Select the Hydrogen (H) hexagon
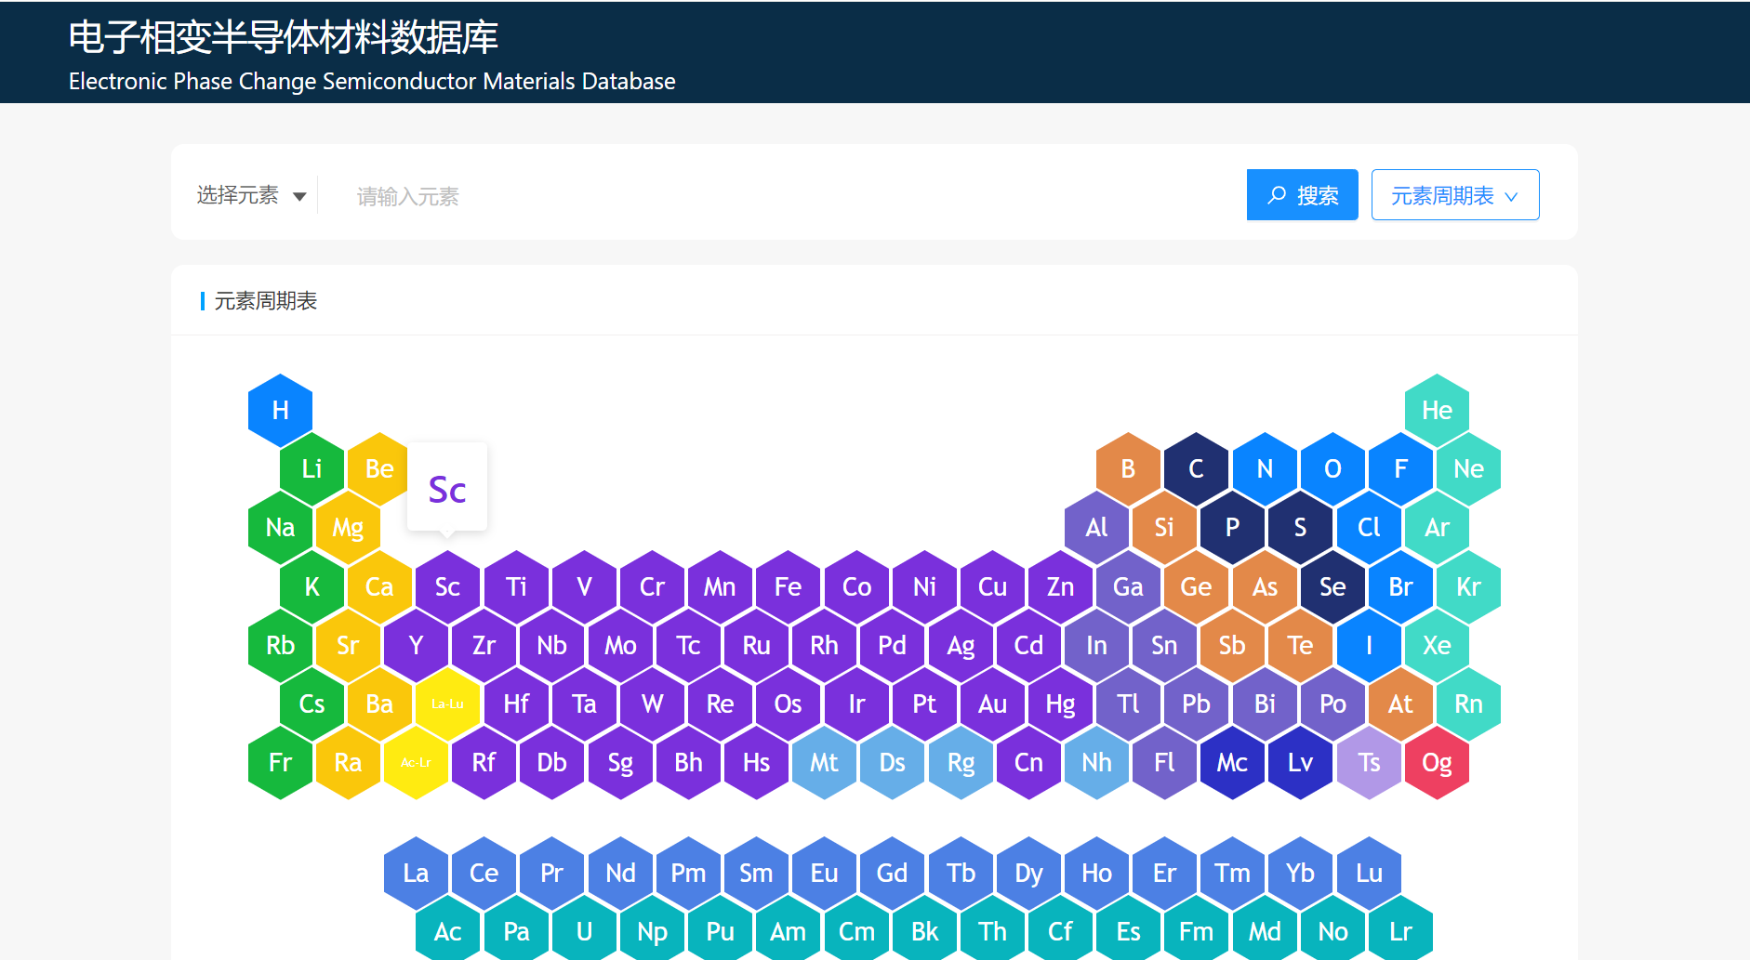 pos(280,410)
